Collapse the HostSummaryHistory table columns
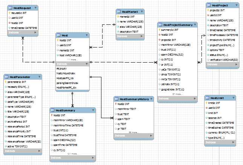 151,99
